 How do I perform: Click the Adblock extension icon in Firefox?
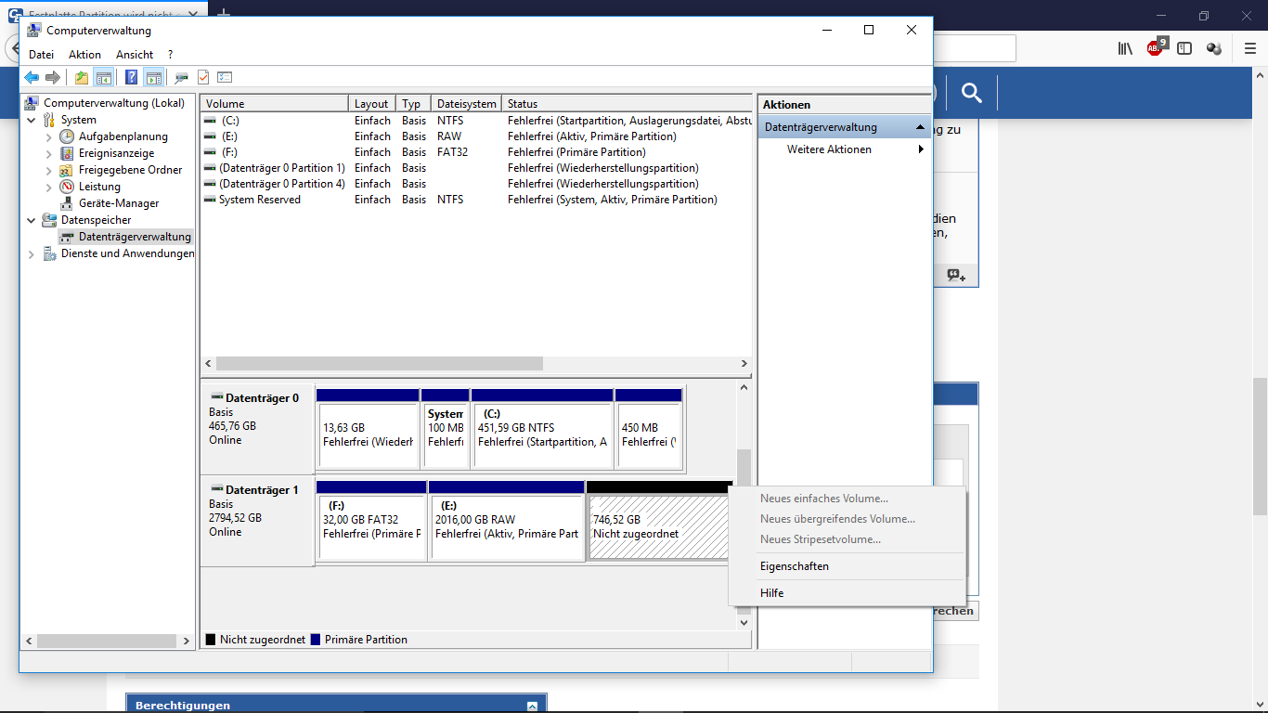click(1156, 48)
